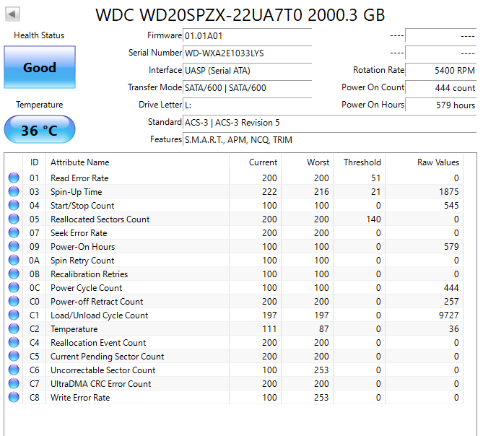This screenshot has width=483, height=436.
Task: Click the Threshold column header
Action: pyautogui.click(x=359, y=162)
